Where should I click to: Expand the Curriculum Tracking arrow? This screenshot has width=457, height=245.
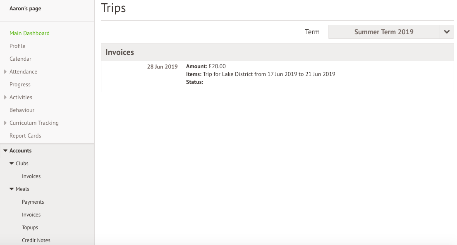[5, 123]
